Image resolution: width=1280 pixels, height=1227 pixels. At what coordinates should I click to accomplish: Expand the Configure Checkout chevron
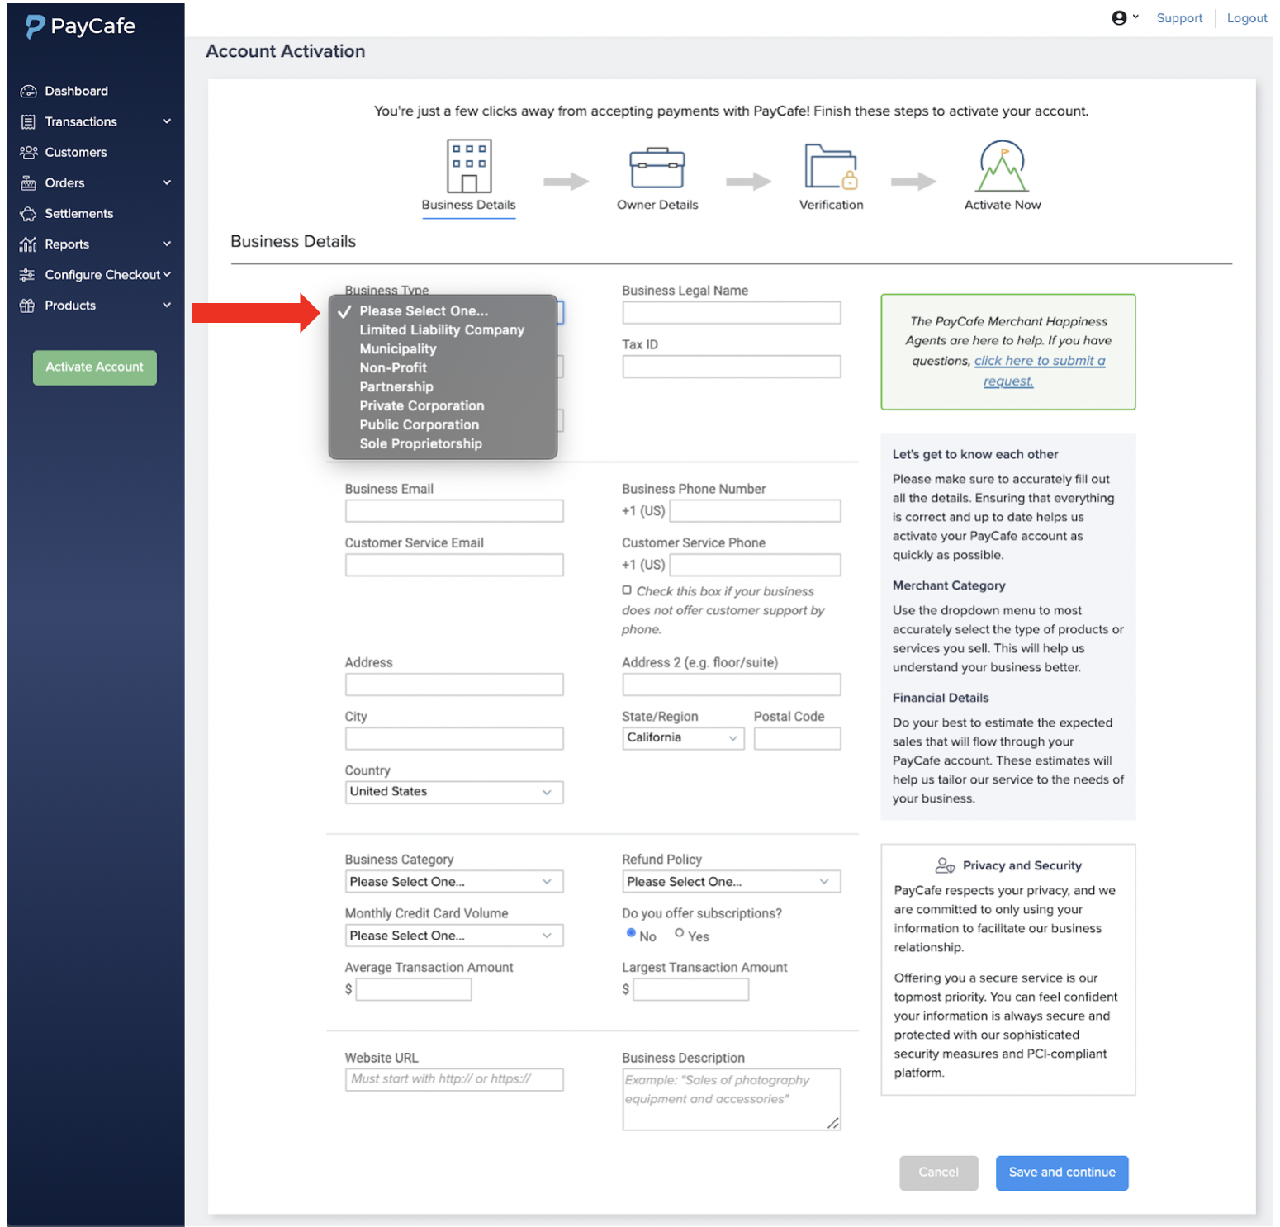[x=167, y=274]
